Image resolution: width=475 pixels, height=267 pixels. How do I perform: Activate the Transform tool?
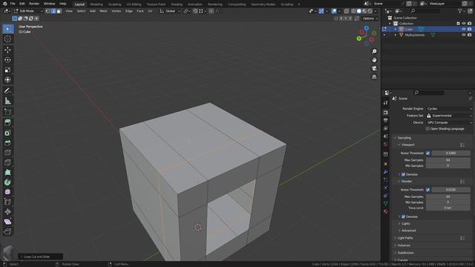click(7, 79)
